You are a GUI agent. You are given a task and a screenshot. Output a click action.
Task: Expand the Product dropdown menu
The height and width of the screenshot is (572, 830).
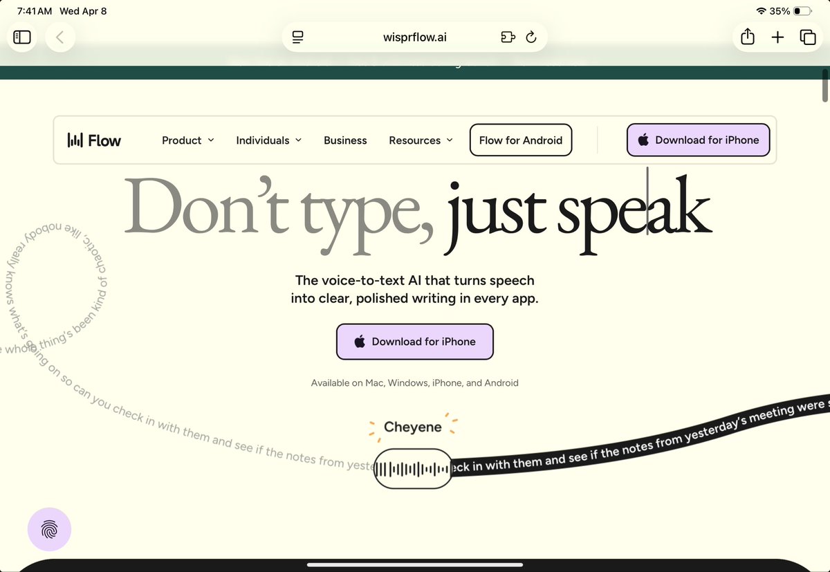[x=188, y=140]
